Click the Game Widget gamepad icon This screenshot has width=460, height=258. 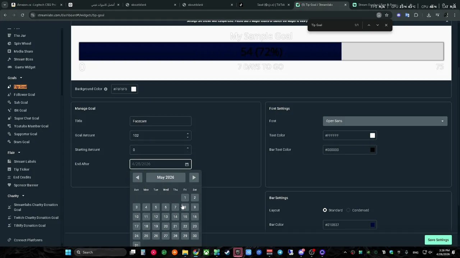10,67
